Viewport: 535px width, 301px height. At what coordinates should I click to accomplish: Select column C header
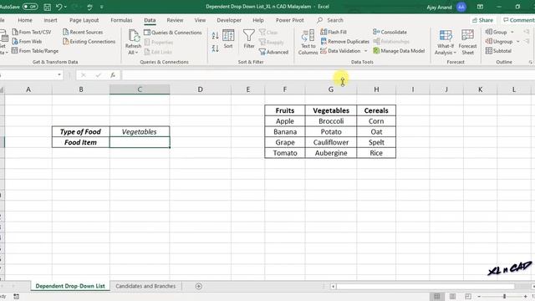pyautogui.click(x=140, y=89)
